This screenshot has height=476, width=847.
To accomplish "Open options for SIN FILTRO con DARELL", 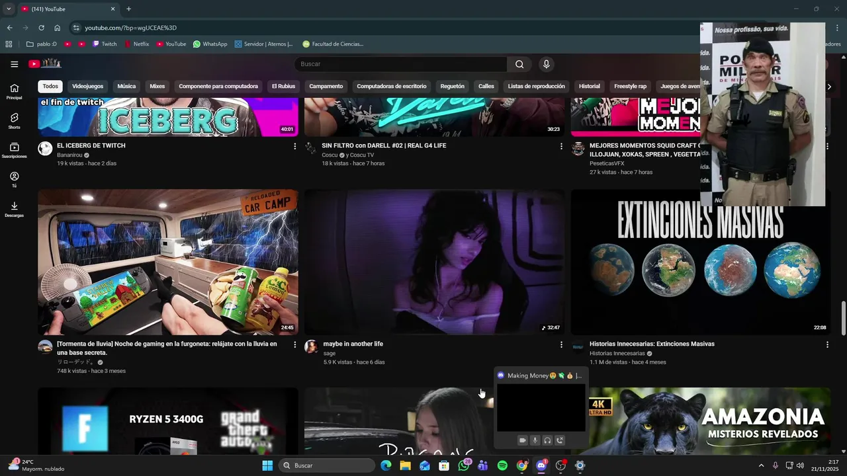I will click(x=561, y=146).
